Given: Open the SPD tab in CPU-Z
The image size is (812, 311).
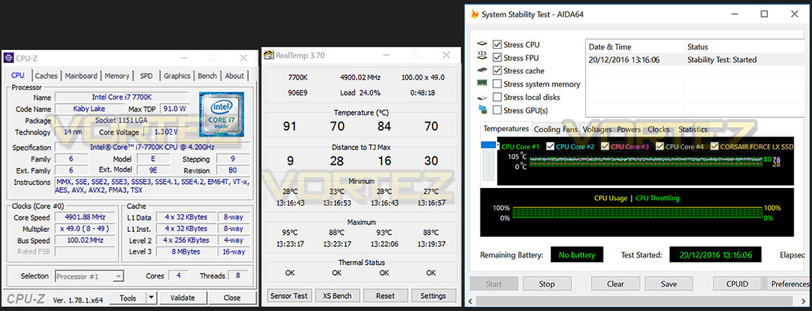Looking at the screenshot, I should 146,76.
